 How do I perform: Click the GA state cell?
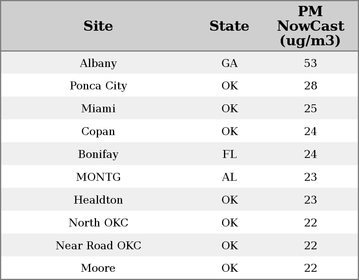point(229,63)
